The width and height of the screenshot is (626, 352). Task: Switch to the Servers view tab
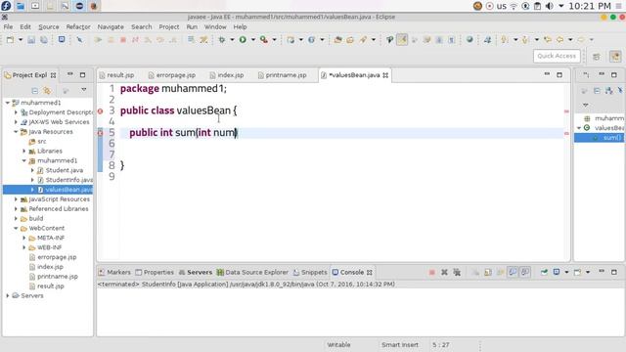(x=196, y=272)
